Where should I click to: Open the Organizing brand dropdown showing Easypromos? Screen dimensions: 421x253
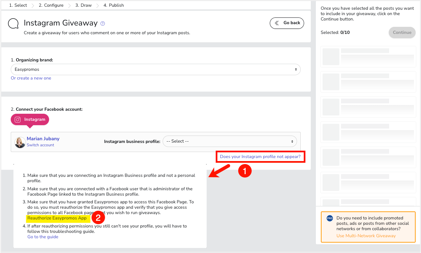[156, 69]
